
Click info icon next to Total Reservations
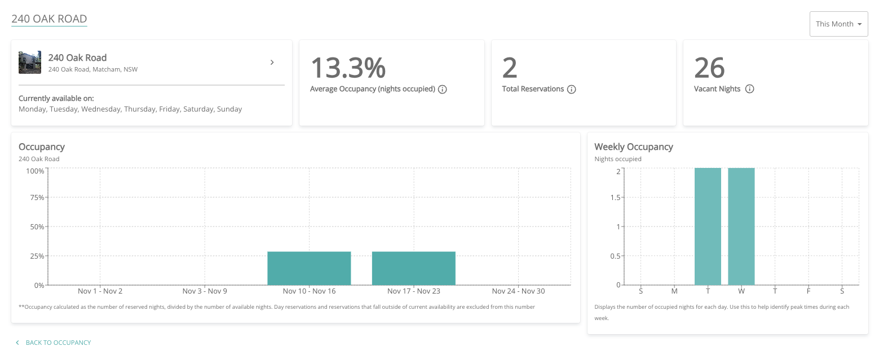pyautogui.click(x=571, y=89)
